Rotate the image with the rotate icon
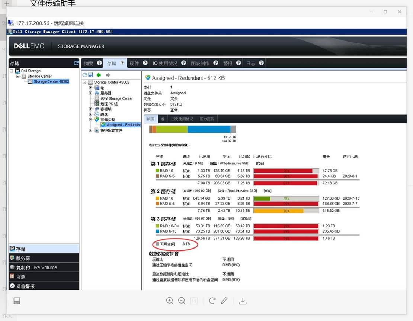 (x=212, y=301)
